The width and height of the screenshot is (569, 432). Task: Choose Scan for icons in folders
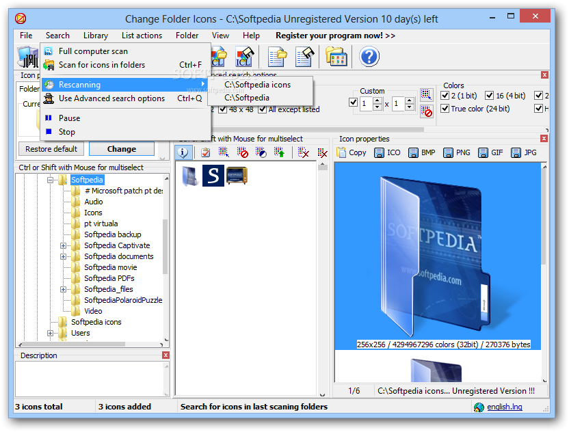tap(126, 65)
